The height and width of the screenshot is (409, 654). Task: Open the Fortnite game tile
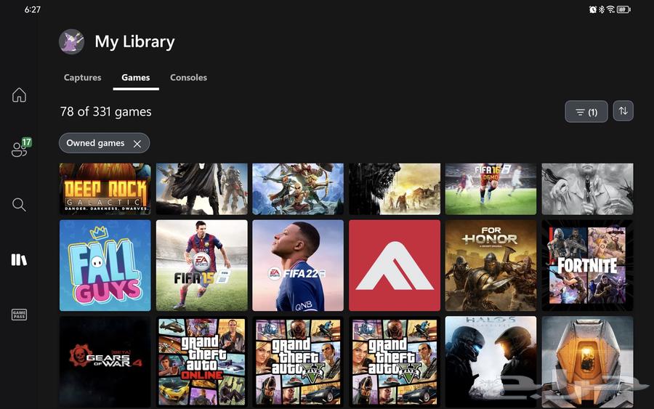pos(587,266)
